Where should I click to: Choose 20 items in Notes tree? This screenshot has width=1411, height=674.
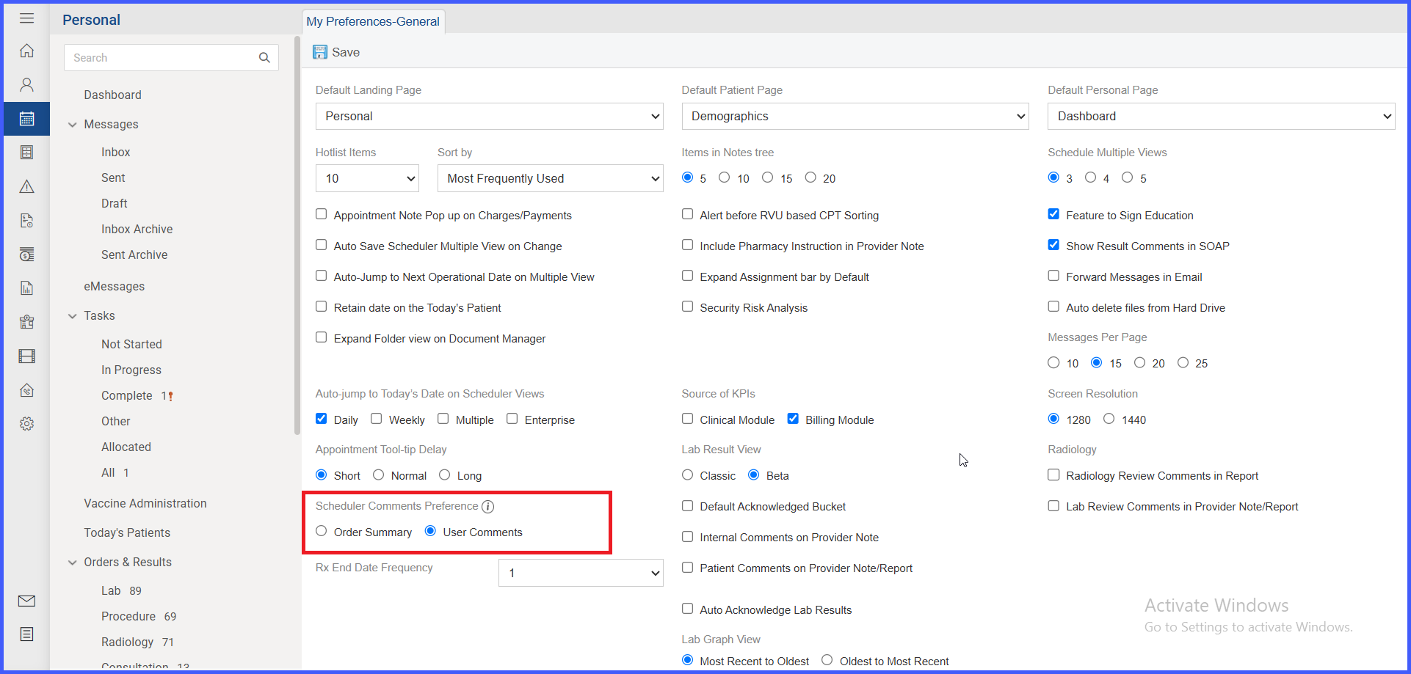(x=810, y=177)
